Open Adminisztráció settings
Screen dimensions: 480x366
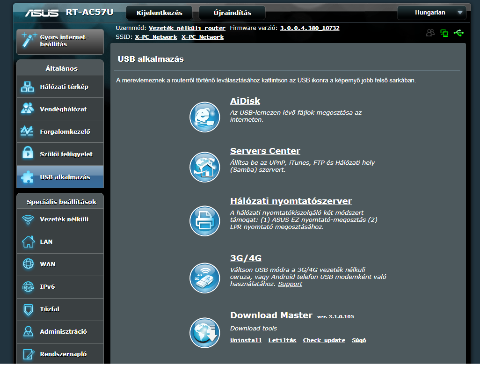point(60,332)
